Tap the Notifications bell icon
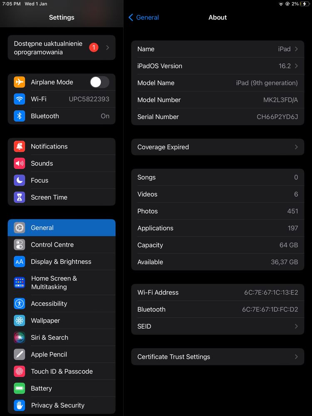The height and width of the screenshot is (416, 312). tap(20, 146)
